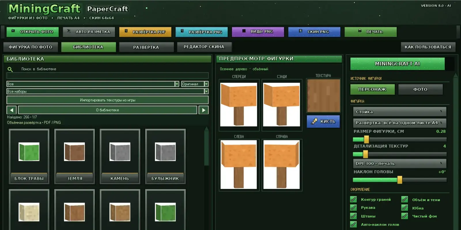This screenshot has height=230, width=461.
Task: Click the wood Текстура swatch
Action: (324, 96)
